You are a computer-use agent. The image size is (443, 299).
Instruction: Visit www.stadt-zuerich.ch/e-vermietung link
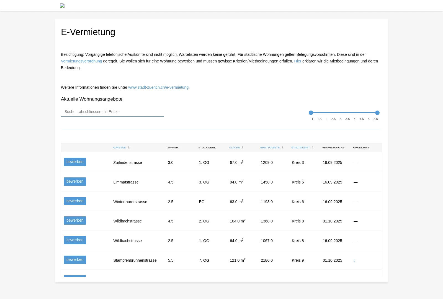point(158,87)
